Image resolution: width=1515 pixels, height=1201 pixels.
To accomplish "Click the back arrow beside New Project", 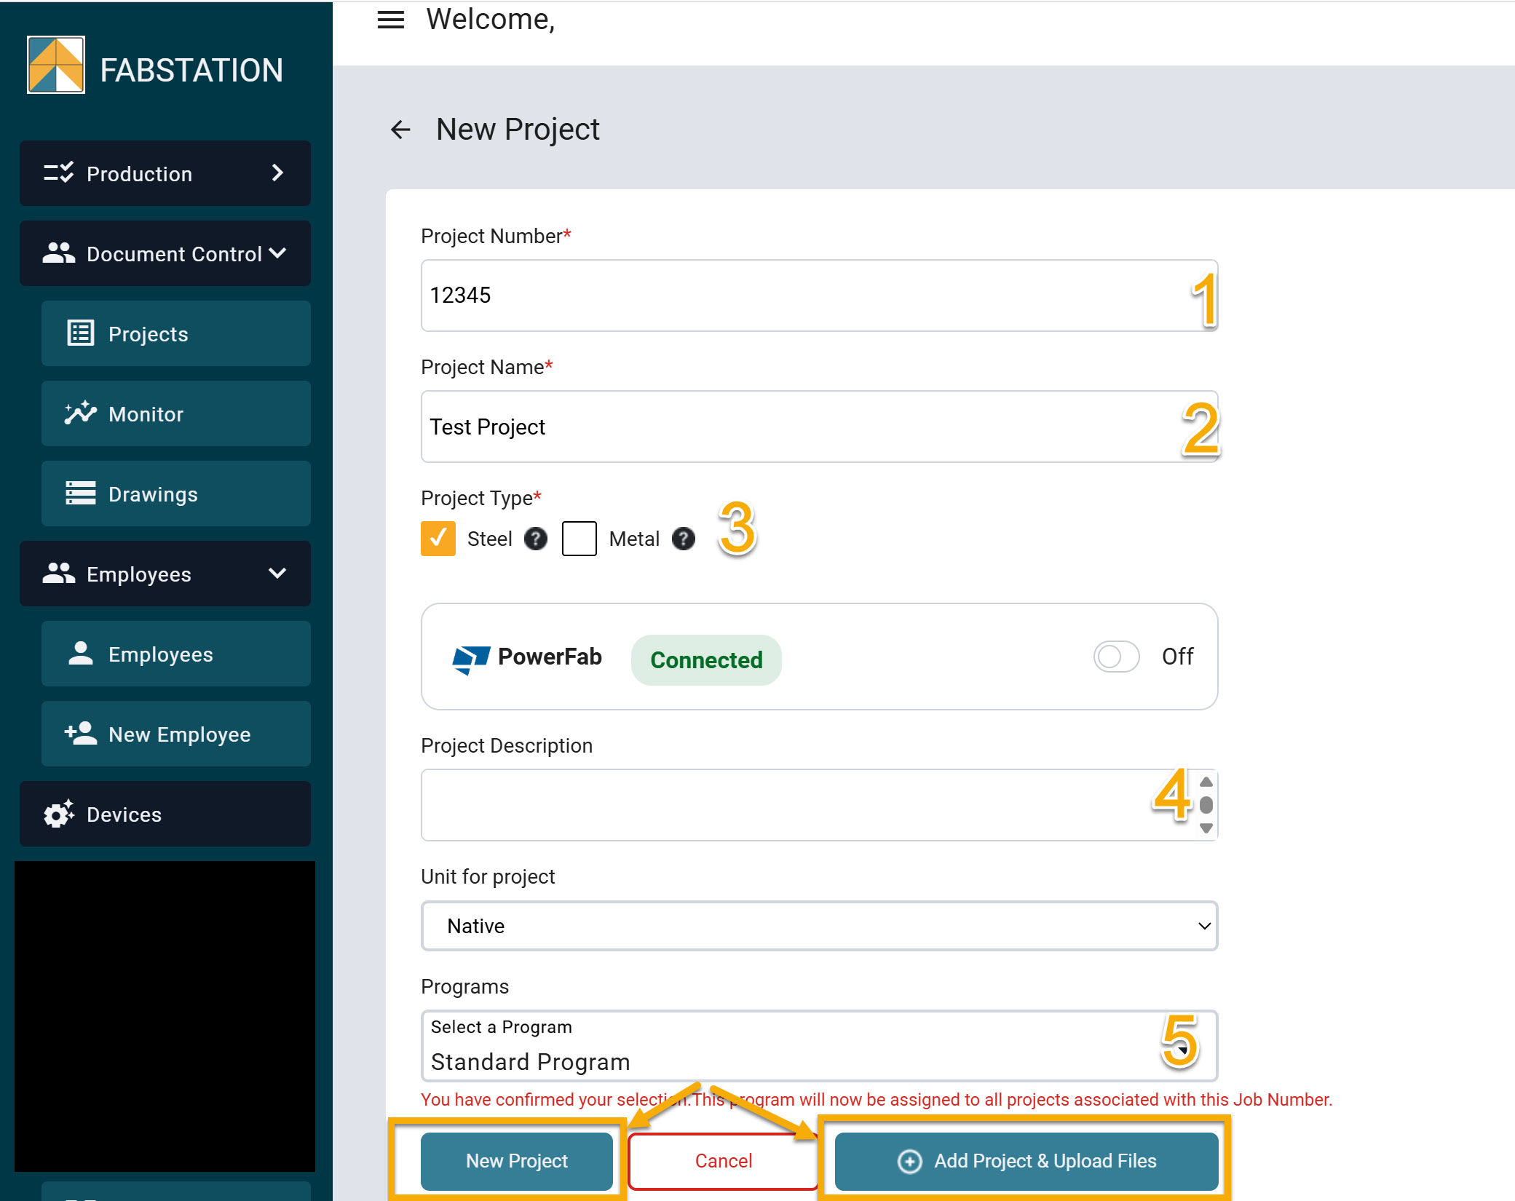I will pyautogui.click(x=400, y=130).
